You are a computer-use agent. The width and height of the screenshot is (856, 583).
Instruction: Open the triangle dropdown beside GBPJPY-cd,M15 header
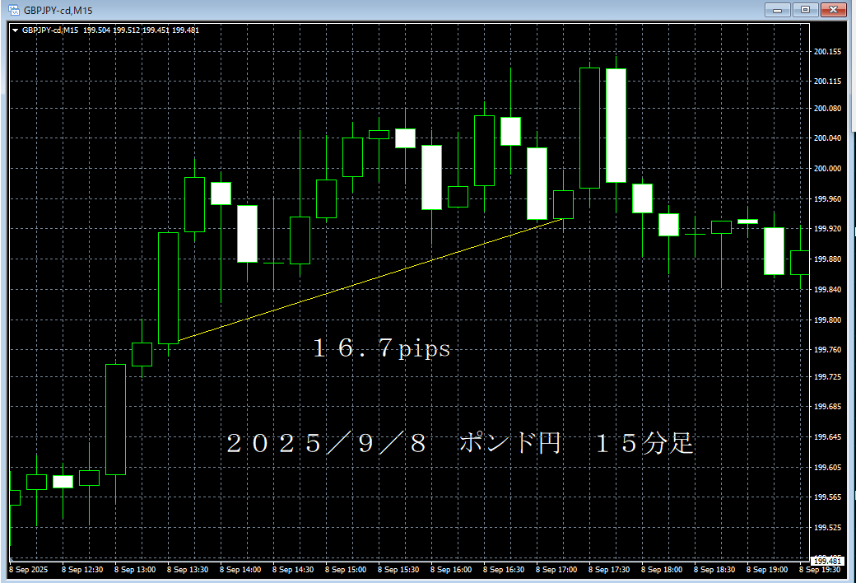point(15,30)
